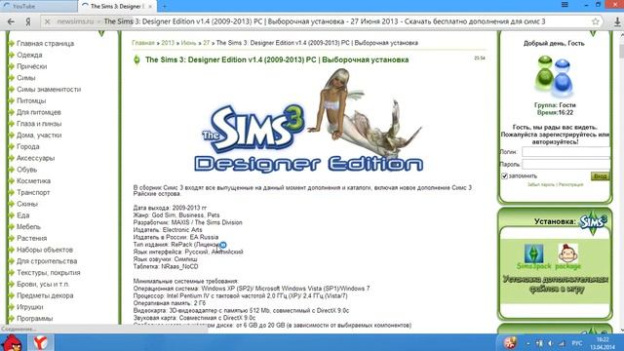
Task: Click Июнь breadcrumb link
Action: 188,43
